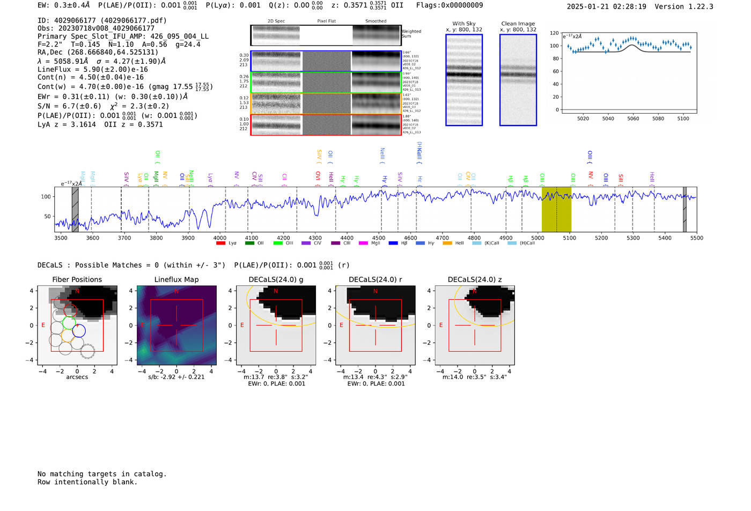
Task: Open the Clean Image cutout
Action: pos(518,80)
